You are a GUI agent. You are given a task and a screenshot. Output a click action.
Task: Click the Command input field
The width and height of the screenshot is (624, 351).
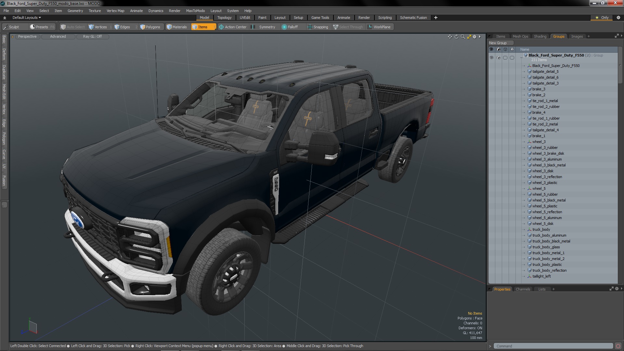click(552, 346)
